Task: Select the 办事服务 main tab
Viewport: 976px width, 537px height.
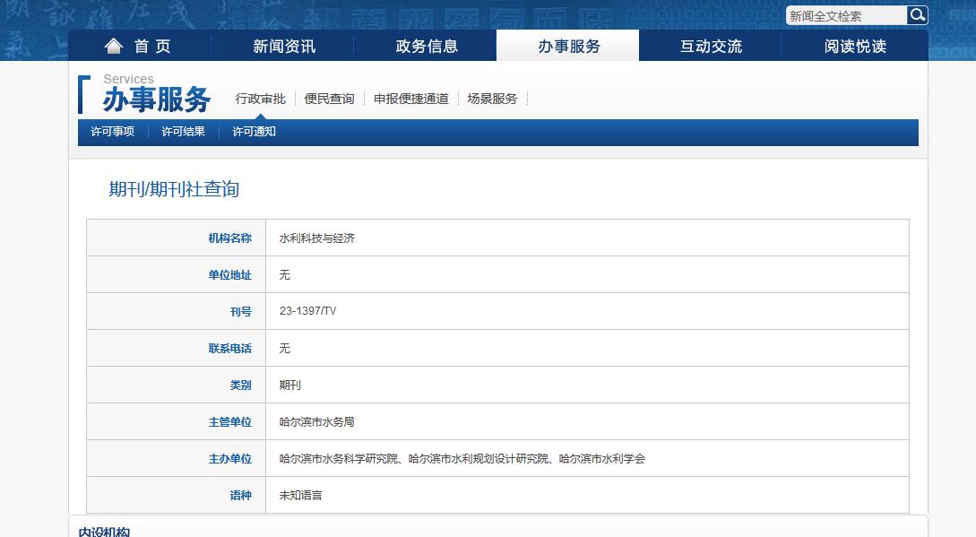Action: [x=568, y=47]
